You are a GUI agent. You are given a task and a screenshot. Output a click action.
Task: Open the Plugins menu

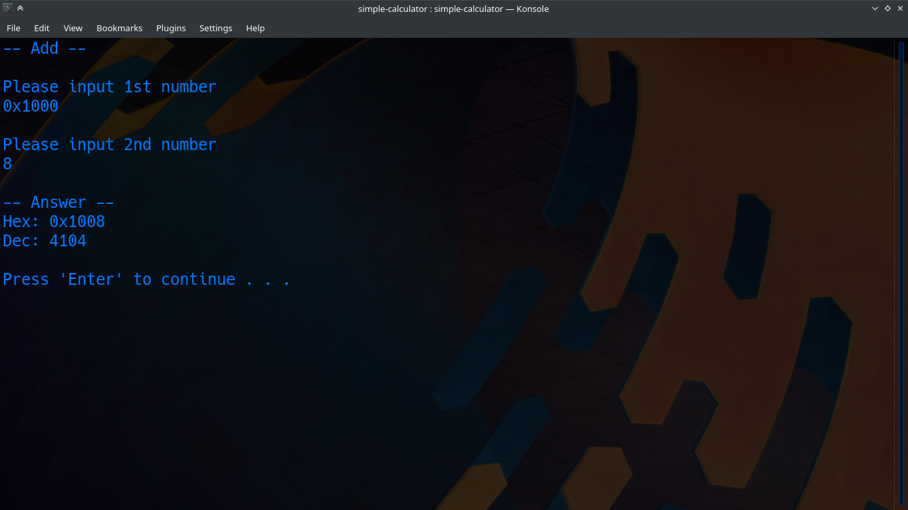[x=171, y=28]
